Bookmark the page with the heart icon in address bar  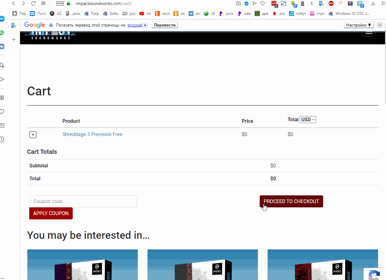coord(262,3)
